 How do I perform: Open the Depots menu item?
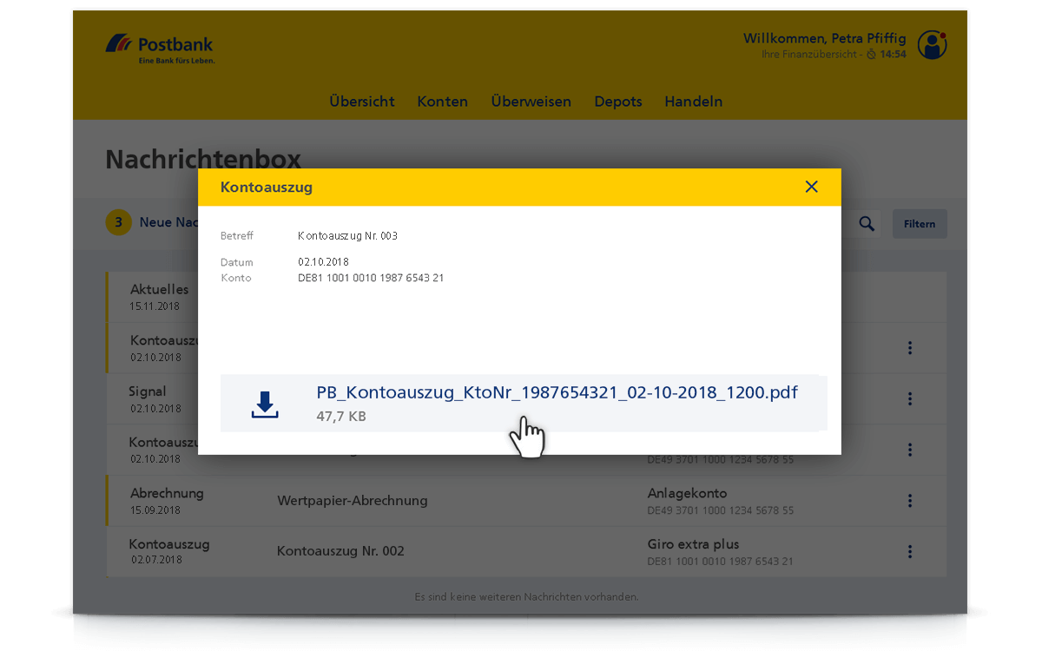(617, 102)
